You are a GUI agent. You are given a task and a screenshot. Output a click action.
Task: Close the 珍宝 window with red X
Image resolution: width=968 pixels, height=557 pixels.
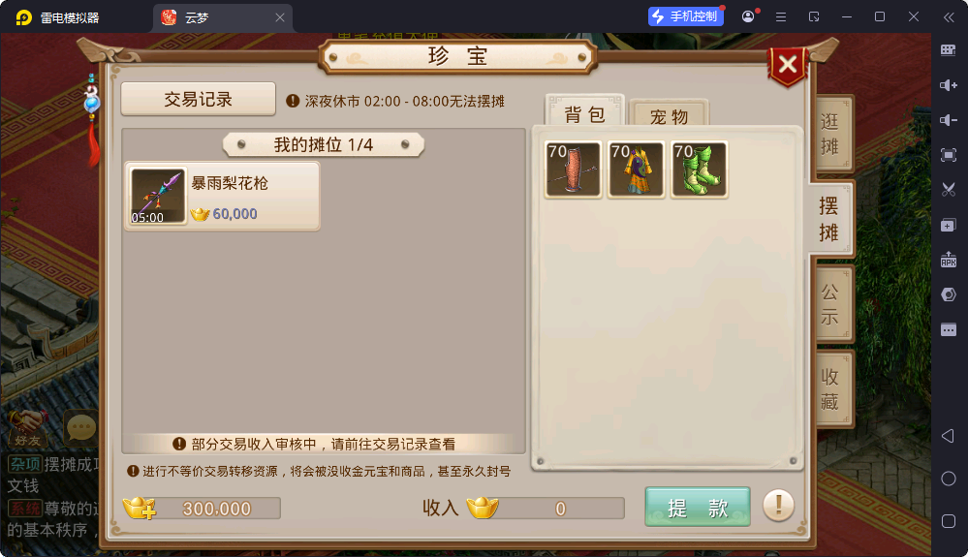pos(788,64)
